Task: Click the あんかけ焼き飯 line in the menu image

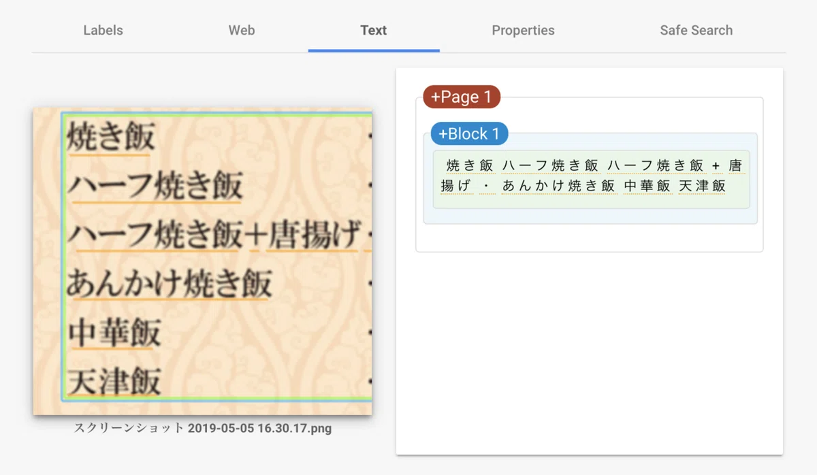Action: pyautogui.click(x=169, y=284)
